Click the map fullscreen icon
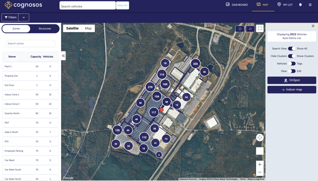 click(x=260, y=28)
